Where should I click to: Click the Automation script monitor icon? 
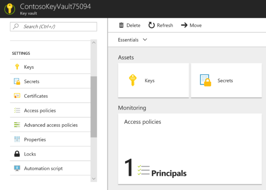(17, 168)
